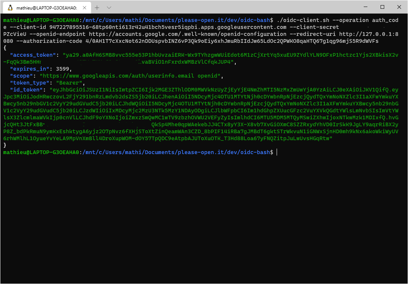408x284 pixels.
Task: Maximize the terminal window
Action: 382,7
